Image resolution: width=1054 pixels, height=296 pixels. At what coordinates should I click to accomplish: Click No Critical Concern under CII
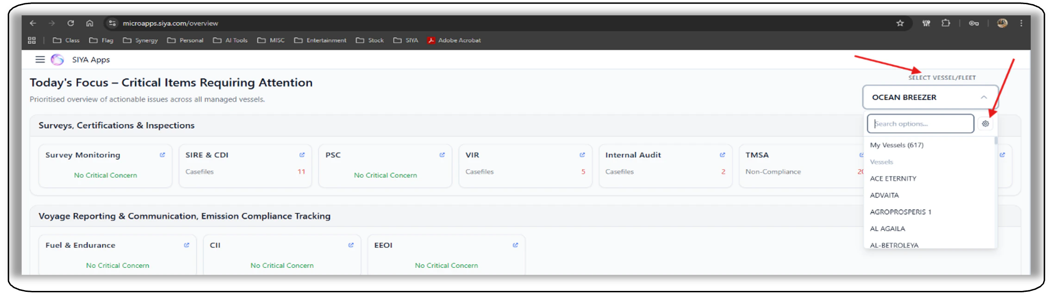[282, 266]
